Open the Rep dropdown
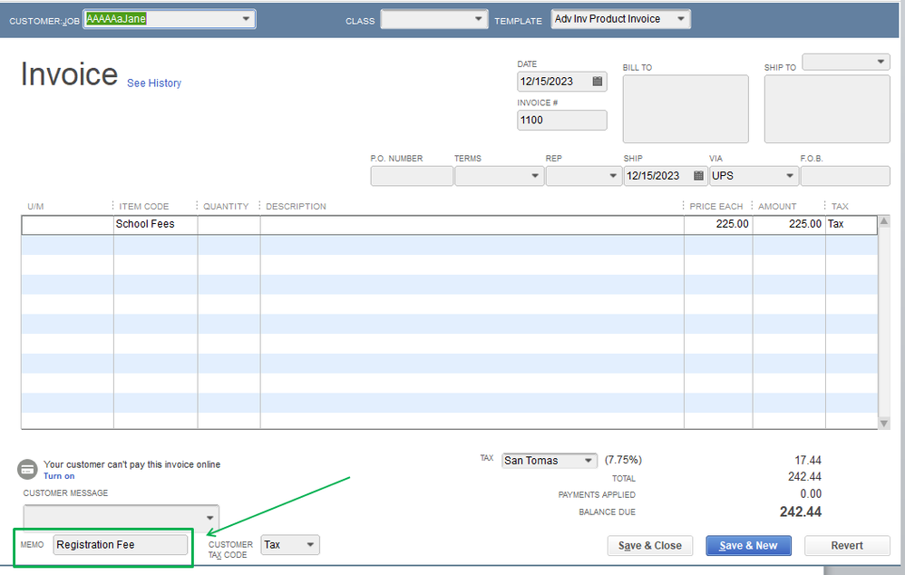 coord(610,175)
